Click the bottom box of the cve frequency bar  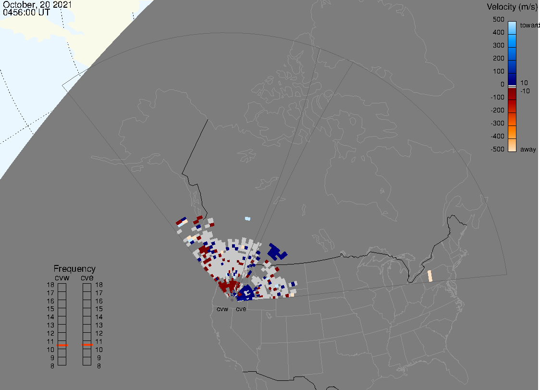coord(87,362)
